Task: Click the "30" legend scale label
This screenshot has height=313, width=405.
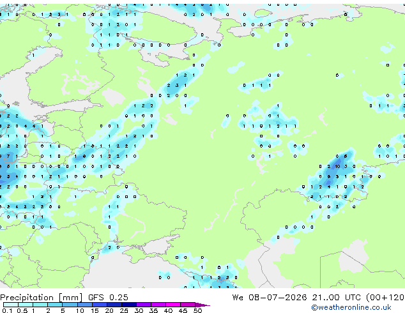Action: pyautogui.click(x=139, y=310)
